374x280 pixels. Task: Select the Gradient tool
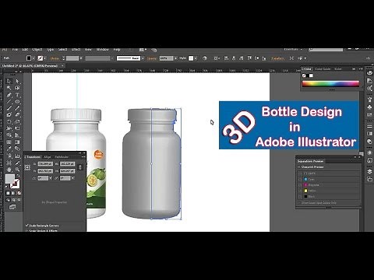[17, 142]
